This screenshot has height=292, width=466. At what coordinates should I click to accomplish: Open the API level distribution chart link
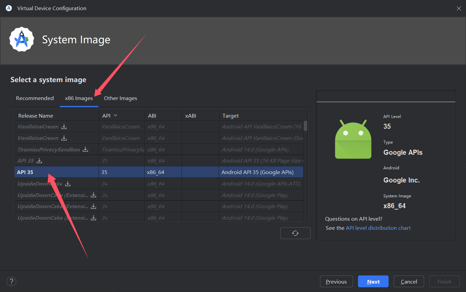[x=378, y=228]
